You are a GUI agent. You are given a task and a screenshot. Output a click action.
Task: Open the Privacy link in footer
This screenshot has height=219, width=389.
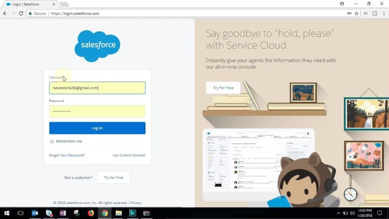pos(136,203)
